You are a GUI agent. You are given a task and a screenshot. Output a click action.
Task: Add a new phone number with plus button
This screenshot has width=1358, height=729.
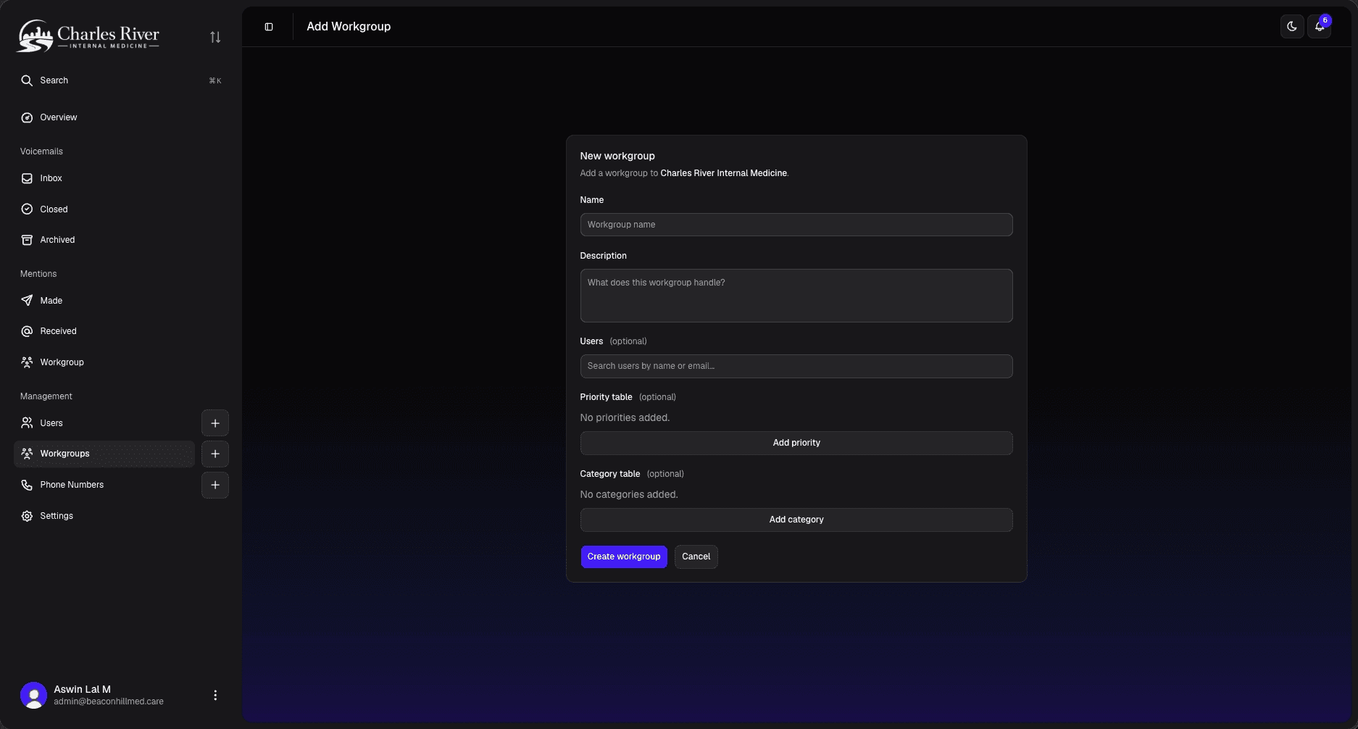(x=215, y=485)
